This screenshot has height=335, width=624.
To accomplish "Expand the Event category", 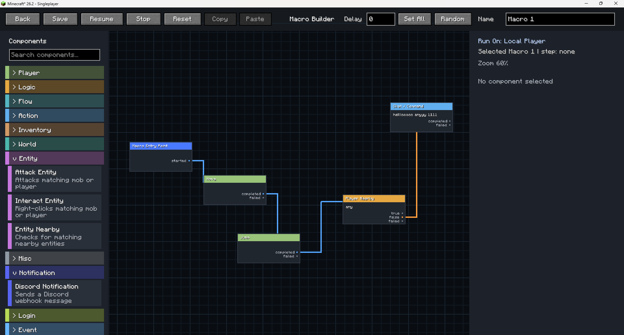I will click(55, 329).
